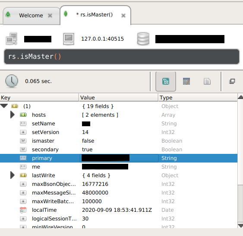Select the logicalSessionT... row
This screenshot has height=236, width=243.
[119, 219]
